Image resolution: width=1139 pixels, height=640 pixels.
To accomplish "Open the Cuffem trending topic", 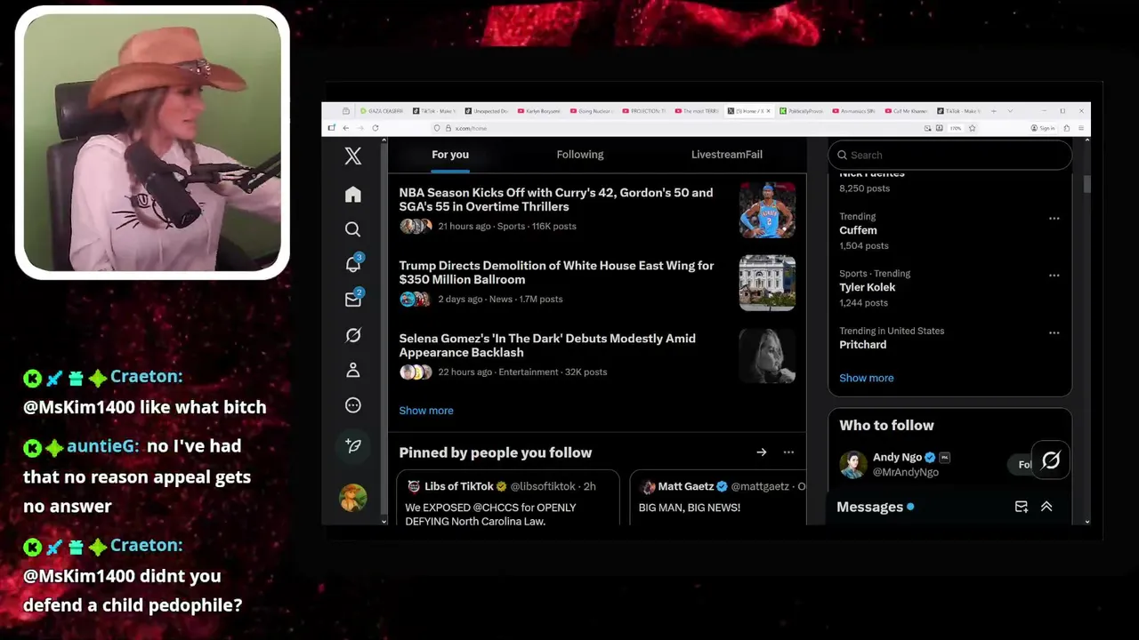I will [858, 230].
